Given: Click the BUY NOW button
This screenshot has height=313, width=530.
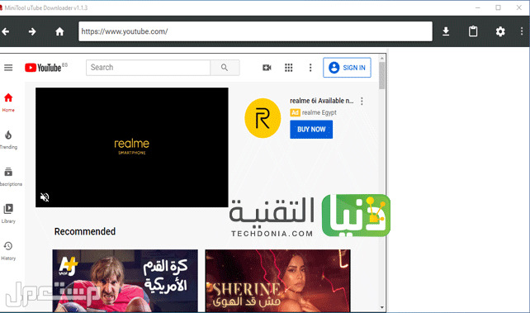Looking at the screenshot, I should [x=311, y=130].
